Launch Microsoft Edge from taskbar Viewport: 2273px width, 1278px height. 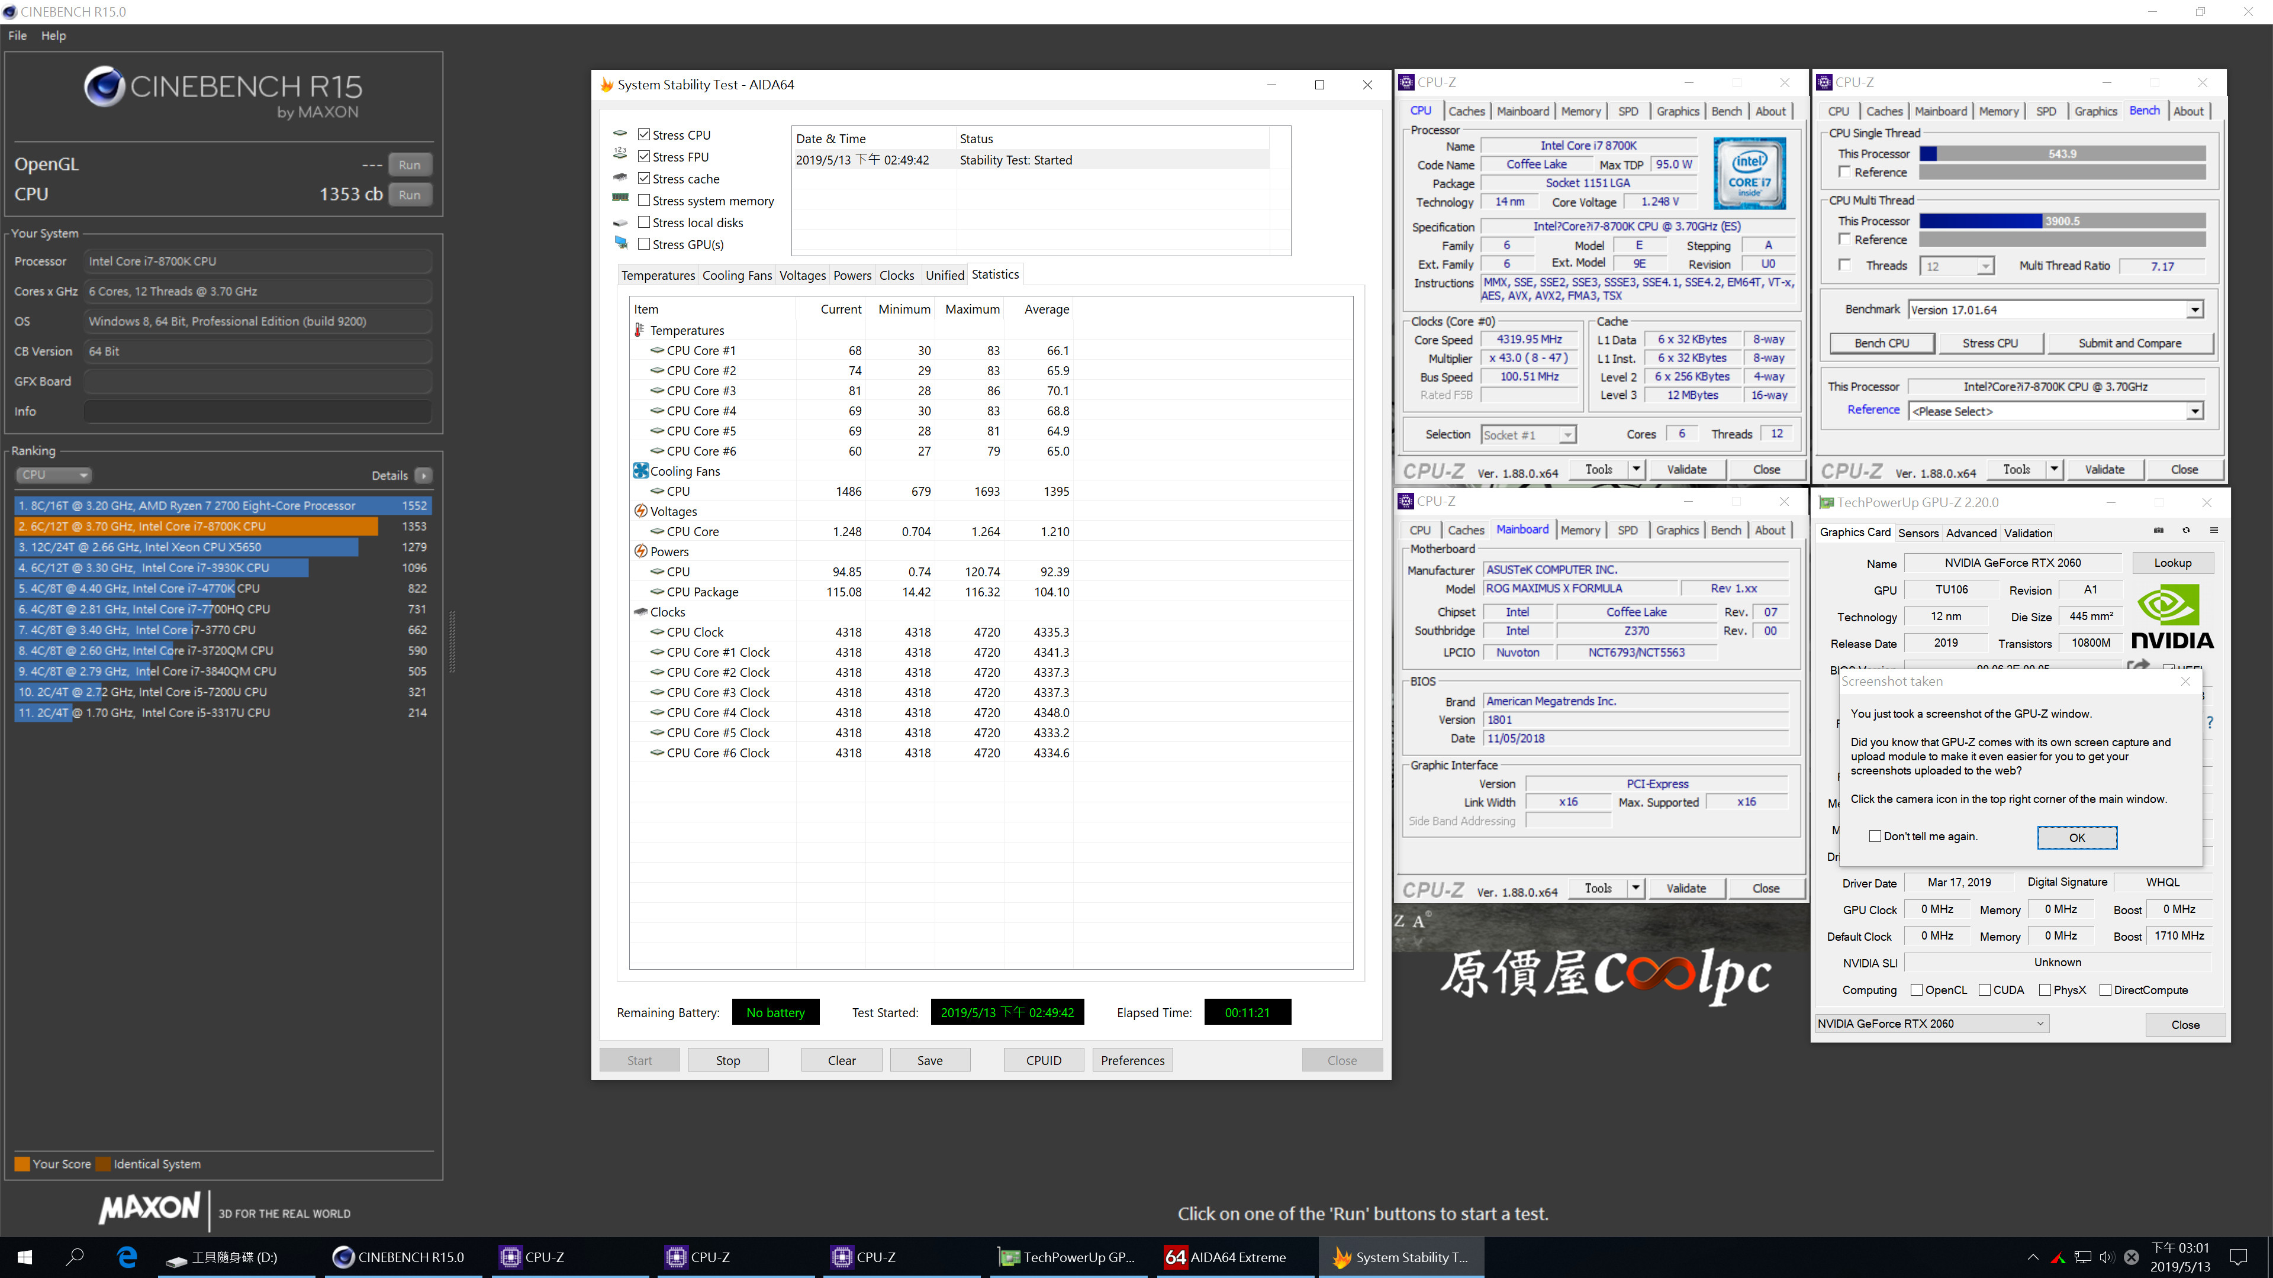pyautogui.click(x=127, y=1257)
